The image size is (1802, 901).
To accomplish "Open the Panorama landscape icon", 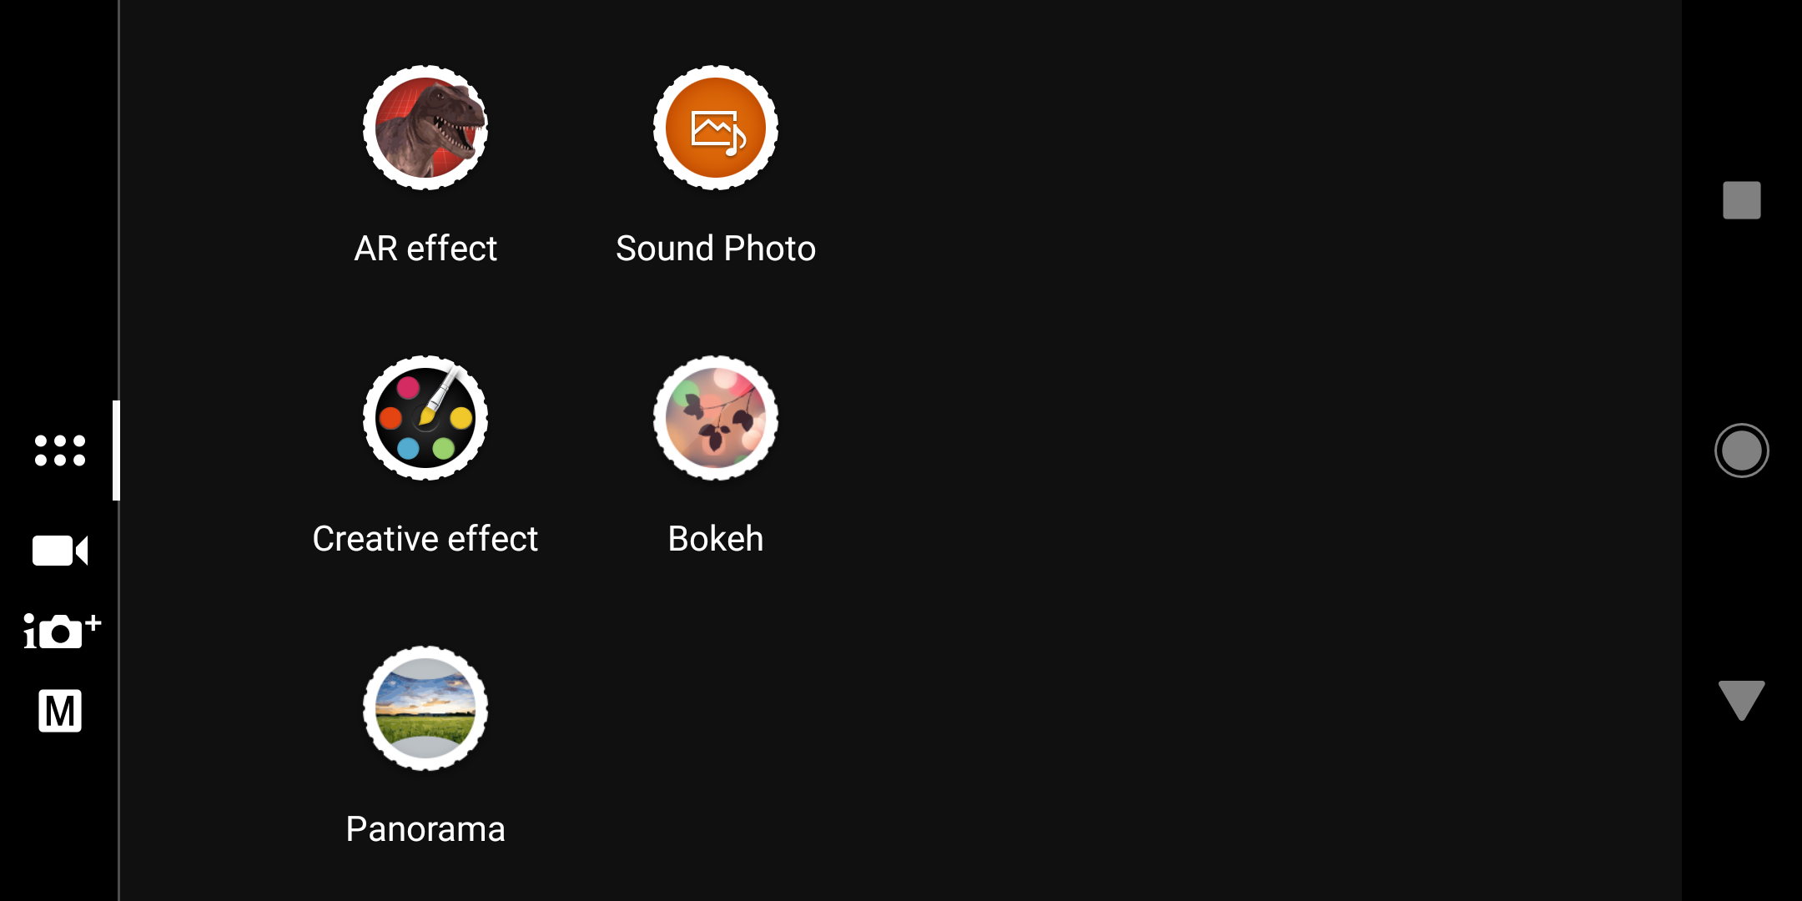I will coord(425,708).
